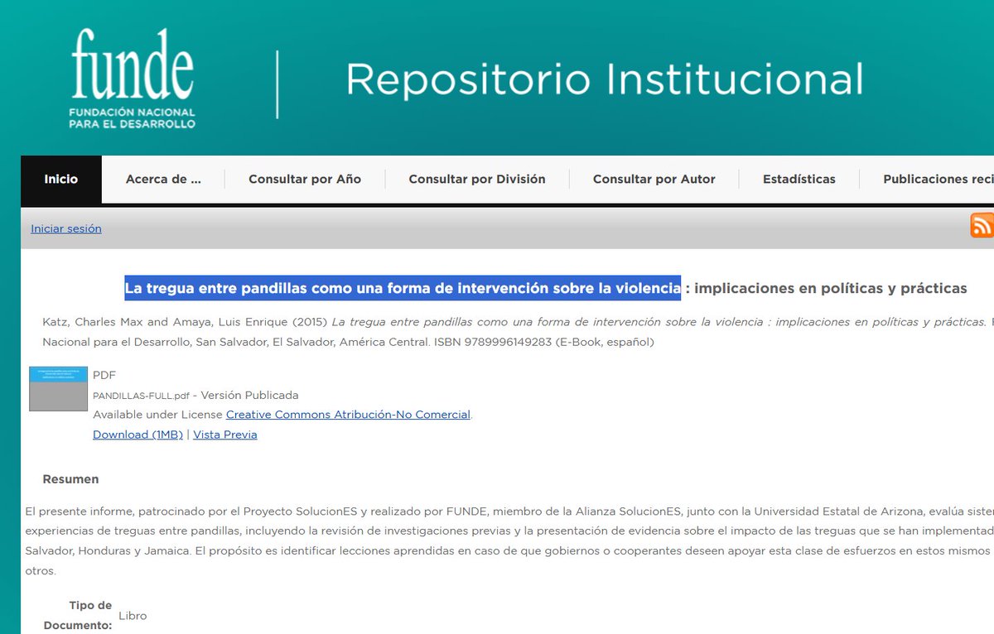Screen dimensions: 994x634
Task: Follow the Creative Commons Atribución-No Comercial link
Action: (348, 415)
